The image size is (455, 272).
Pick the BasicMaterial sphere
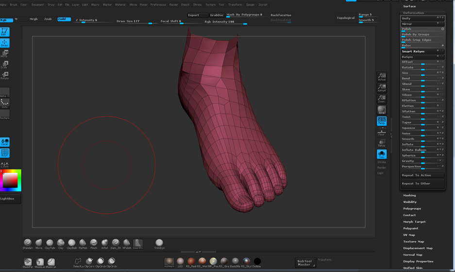[x=236, y=262]
